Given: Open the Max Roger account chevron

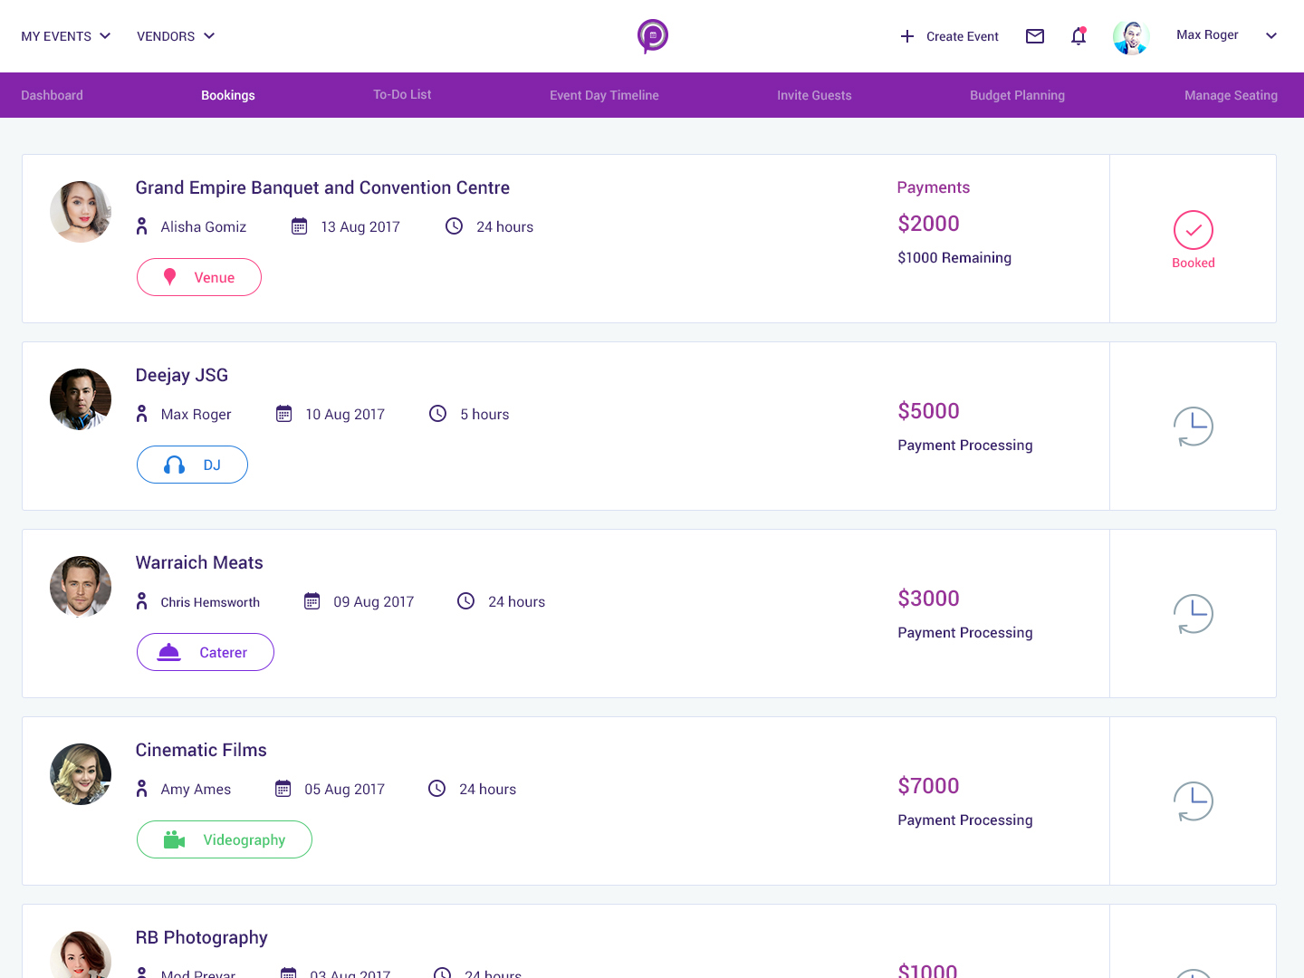Looking at the screenshot, I should tap(1271, 36).
